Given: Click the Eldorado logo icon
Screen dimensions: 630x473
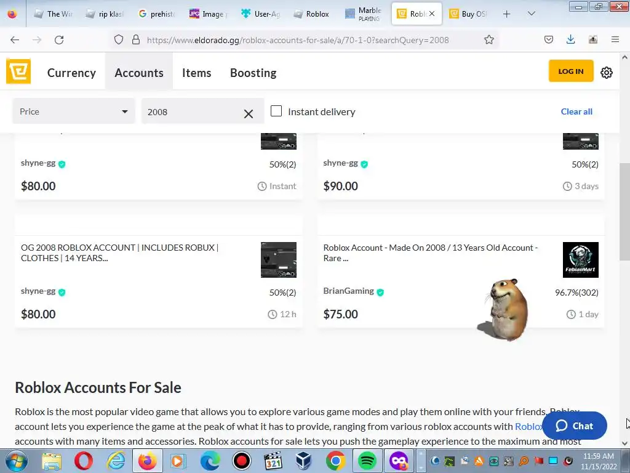Looking at the screenshot, I should click(18, 71).
